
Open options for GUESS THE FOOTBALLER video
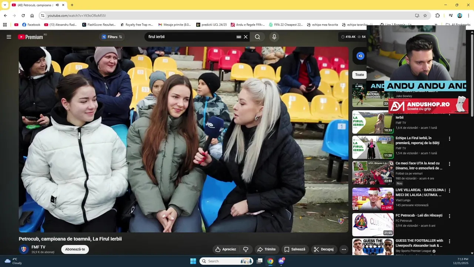[x=450, y=241]
